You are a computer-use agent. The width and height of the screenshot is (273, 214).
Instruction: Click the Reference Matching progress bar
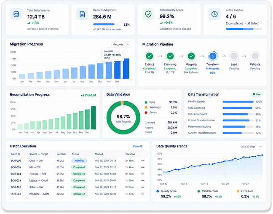click(238, 127)
